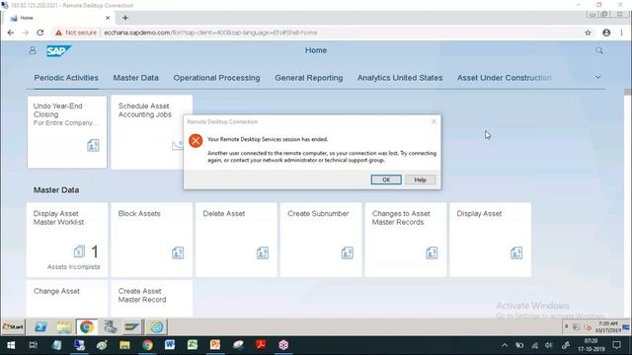Click the page vertical scrollbar thumb
The height and width of the screenshot is (355, 632).
(x=627, y=92)
